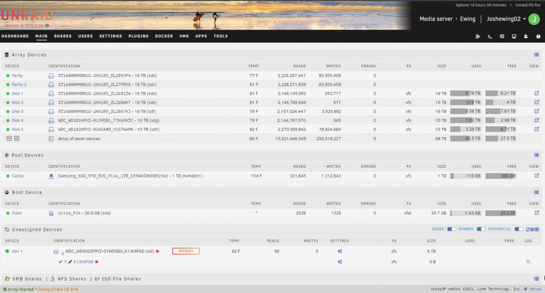Open the terminal icon in top toolbar
The width and height of the screenshot is (545, 293).
click(490, 36)
